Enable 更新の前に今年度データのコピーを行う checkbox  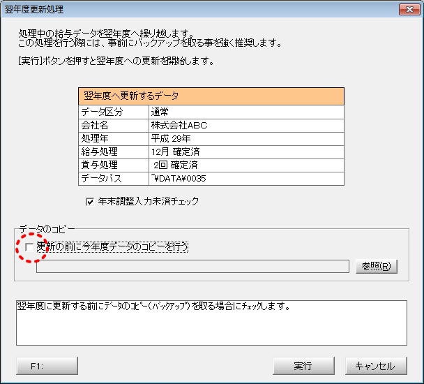tap(29, 247)
